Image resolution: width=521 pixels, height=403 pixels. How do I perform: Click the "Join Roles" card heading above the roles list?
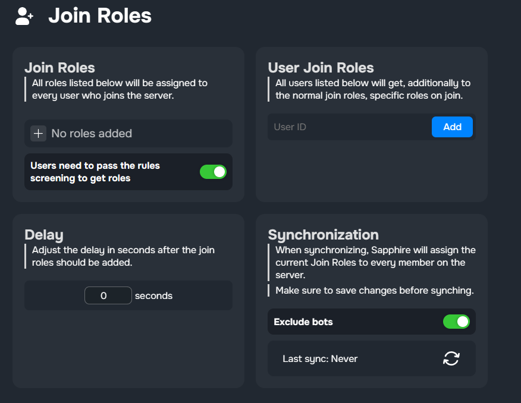[59, 67]
